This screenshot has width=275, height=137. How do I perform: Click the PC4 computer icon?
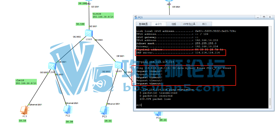coord(158,114)
